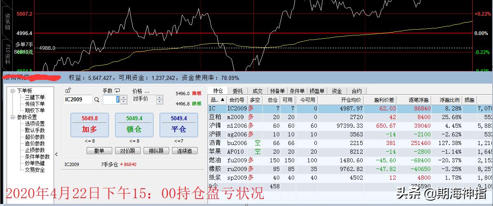Click the 手数 quantity input field
This screenshot has height=206, width=493.
pos(112,100)
